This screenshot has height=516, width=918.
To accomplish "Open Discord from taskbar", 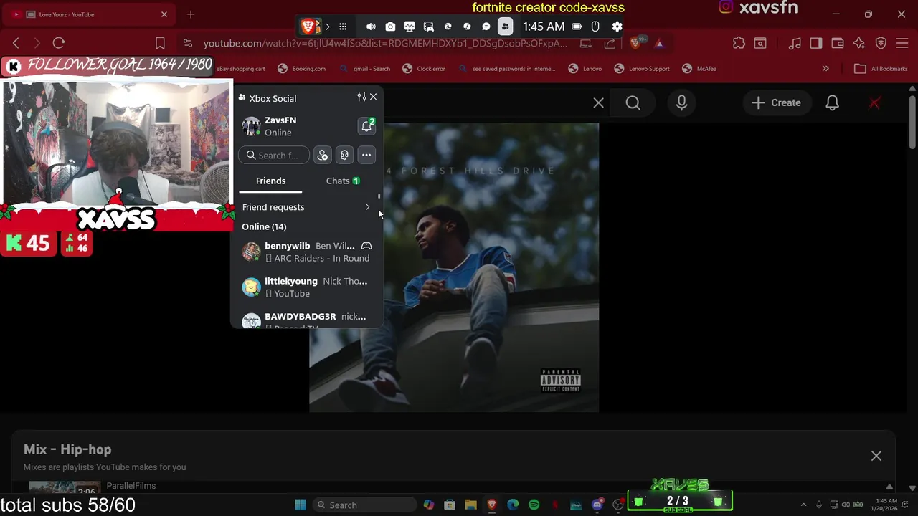I will click(597, 505).
